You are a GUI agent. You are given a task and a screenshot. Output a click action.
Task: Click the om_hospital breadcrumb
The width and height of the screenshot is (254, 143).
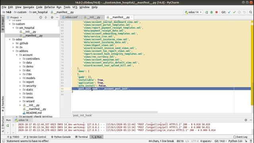click(38, 12)
